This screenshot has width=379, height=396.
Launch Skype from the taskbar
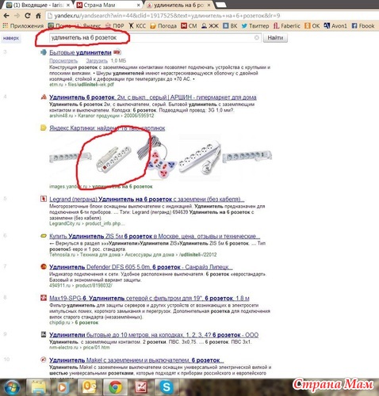(x=167, y=387)
